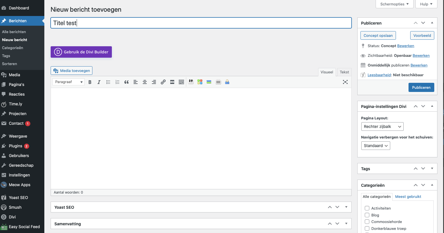Click the Divi toolbar icon of a person
The width and height of the screenshot is (444, 233).
coord(227,82)
